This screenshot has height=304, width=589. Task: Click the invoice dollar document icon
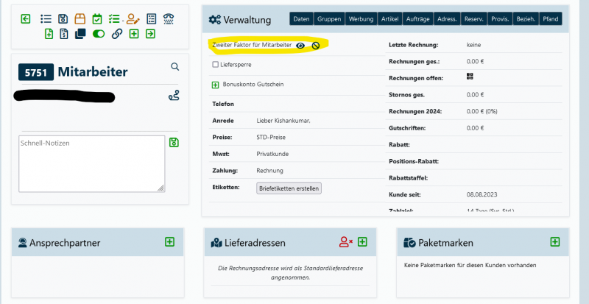click(64, 34)
